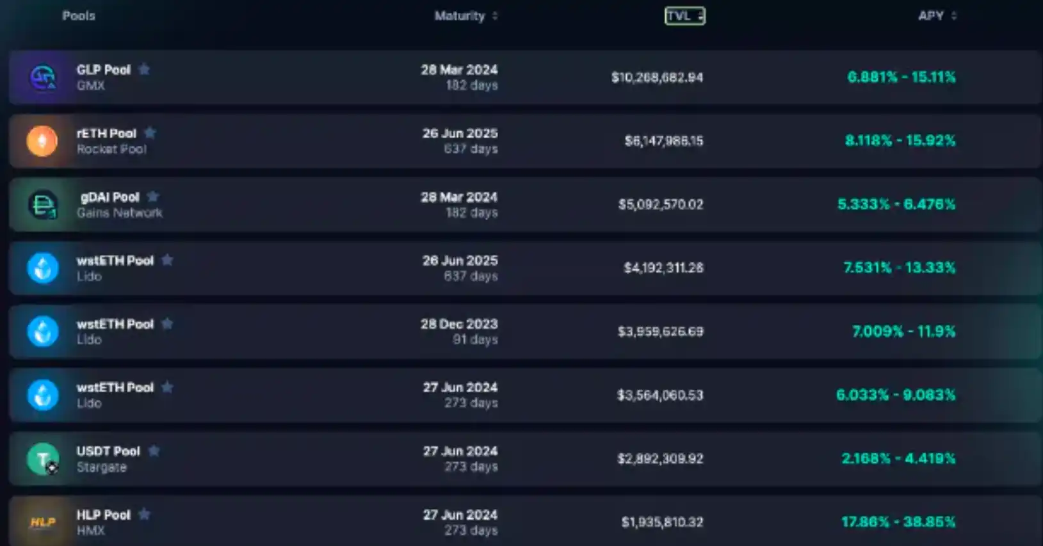Viewport: 1043px width, 546px height.
Task: Click Lido icon for wstETH 637 days pool
Action: [43, 268]
